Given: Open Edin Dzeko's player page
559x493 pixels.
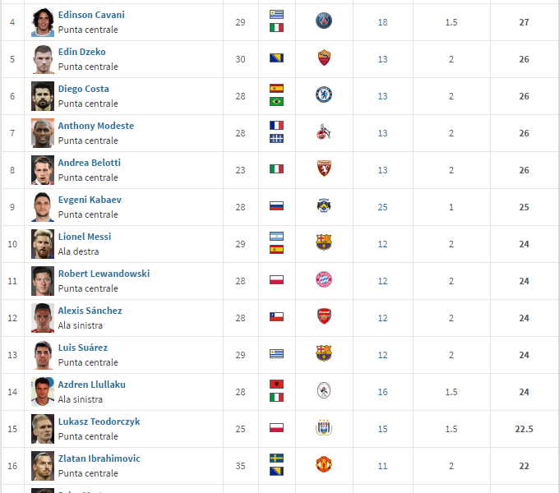Looking at the screenshot, I should tap(81, 52).
